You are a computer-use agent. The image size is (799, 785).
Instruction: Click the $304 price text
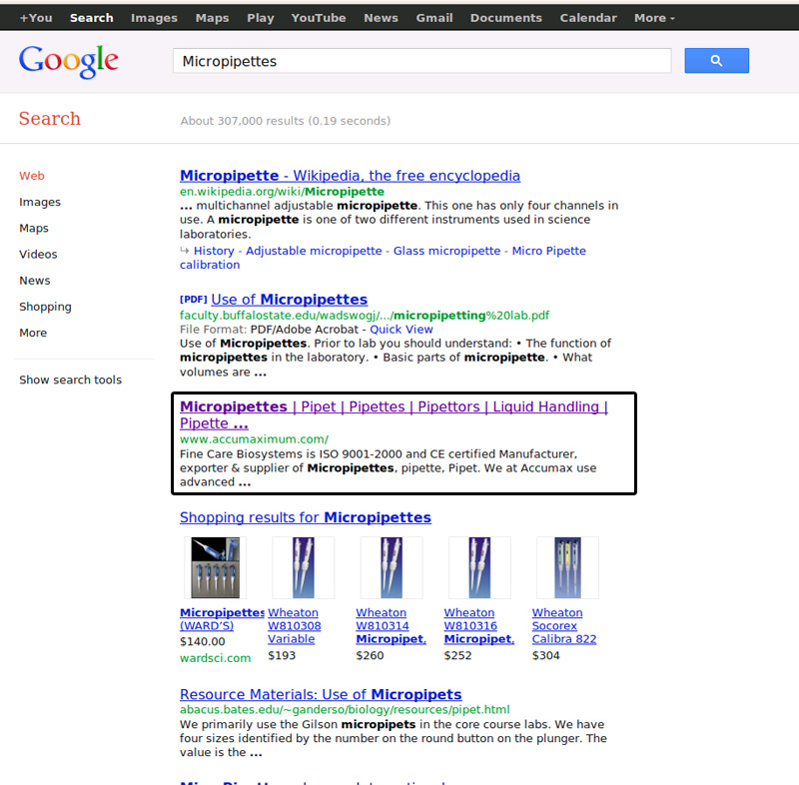click(x=545, y=655)
